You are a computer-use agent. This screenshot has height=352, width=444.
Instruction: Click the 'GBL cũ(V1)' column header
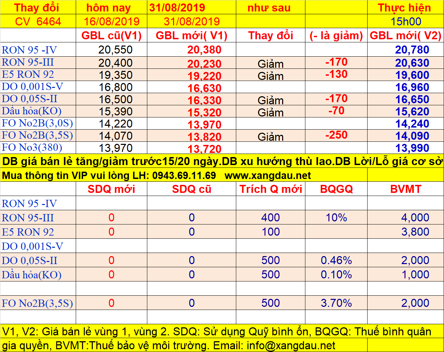(x=112, y=35)
